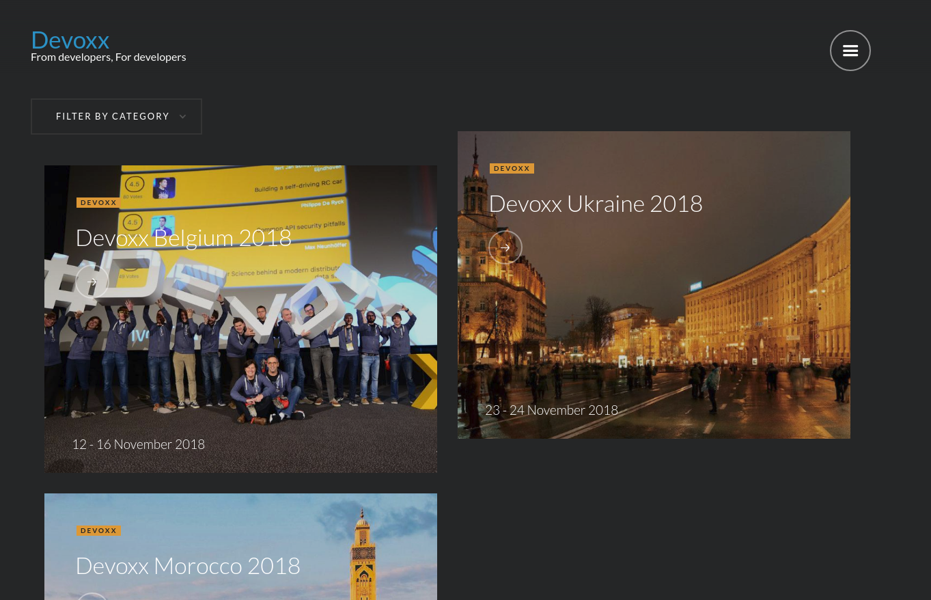This screenshot has height=600, width=931.
Task: Click the 12 - 16 November 2018 date
Action: pos(138,444)
